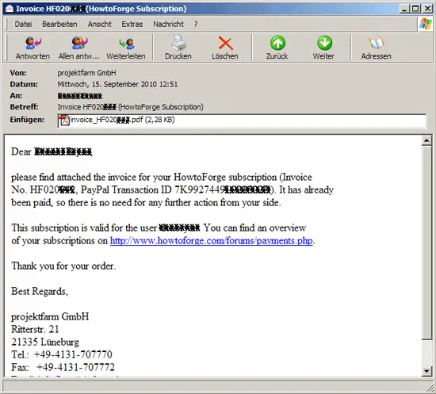
Task: Open the ? help menu
Action: pyautogui.click(x=196, y=25)
